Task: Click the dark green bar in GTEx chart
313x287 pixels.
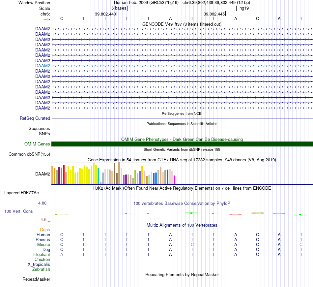Action: (167, 177)
